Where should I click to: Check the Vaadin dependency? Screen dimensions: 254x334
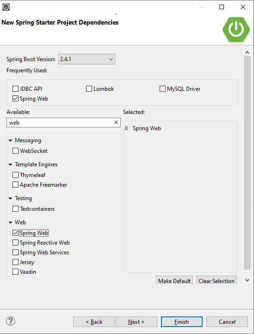pyautogui.click(x=15, y=272)
